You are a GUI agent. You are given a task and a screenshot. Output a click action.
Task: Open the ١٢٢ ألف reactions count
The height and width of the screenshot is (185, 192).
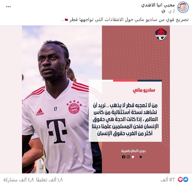pos(168,179)
